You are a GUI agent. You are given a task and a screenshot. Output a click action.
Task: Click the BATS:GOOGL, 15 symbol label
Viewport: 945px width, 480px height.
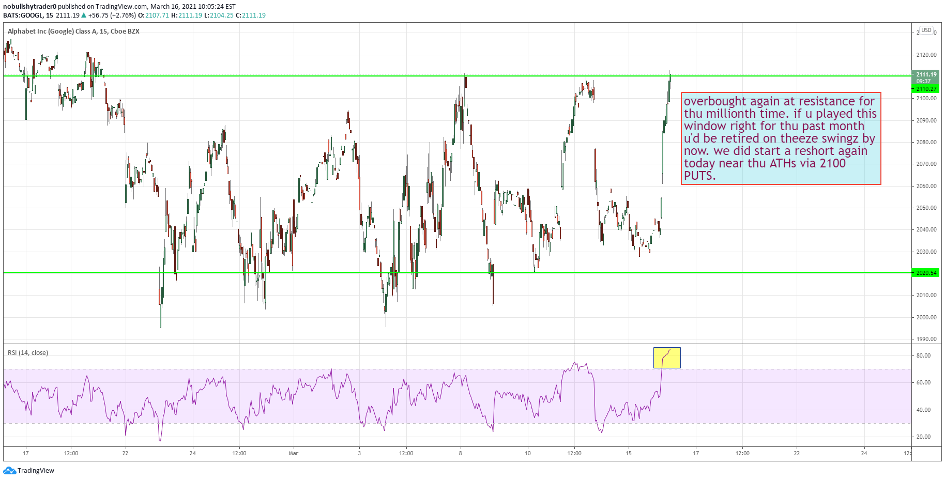point(28,16)
